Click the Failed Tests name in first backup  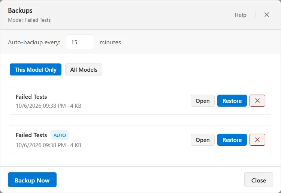pyautogui.click(x=31, y=97)
